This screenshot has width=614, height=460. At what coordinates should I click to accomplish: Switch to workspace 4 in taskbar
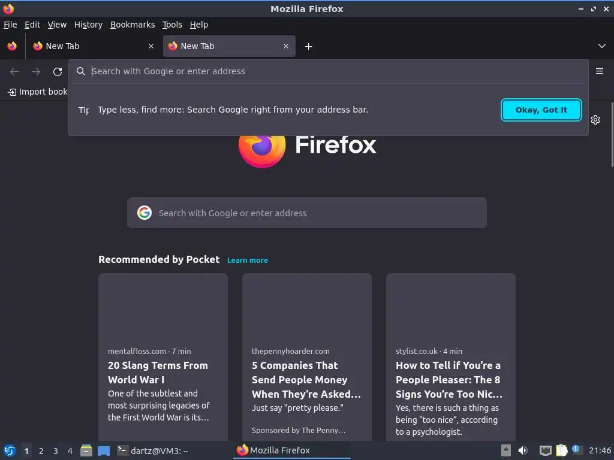[x=70, y=451]
